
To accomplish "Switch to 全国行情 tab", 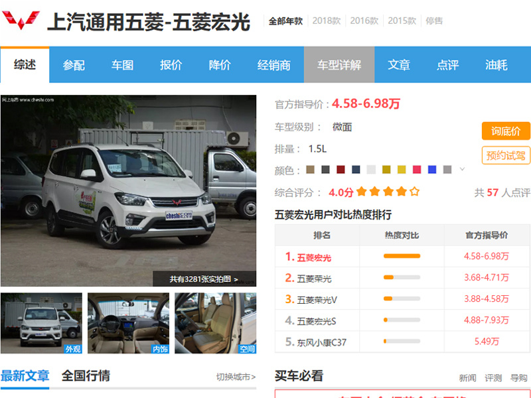I will [86, 376].
